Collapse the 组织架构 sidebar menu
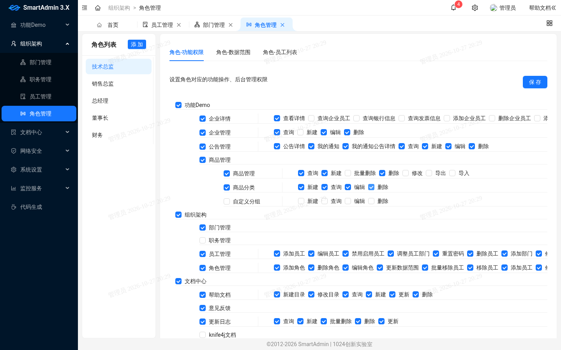Screen dimensions: 561x350 (67, 44)
